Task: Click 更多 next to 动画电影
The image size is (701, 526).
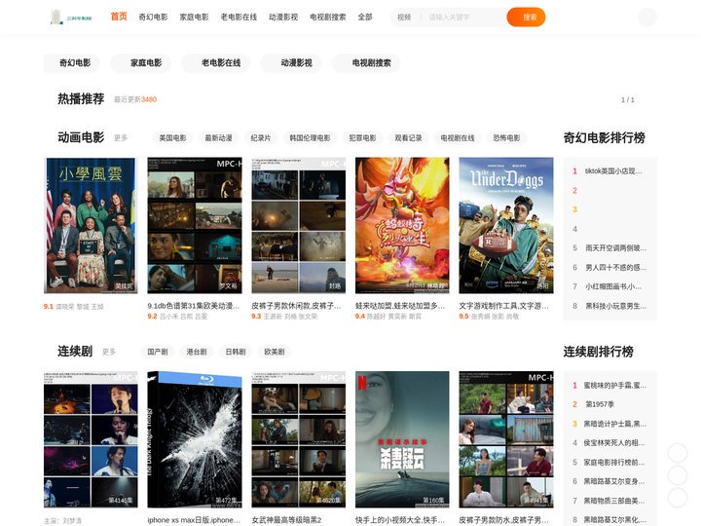Action: tap(121, 137)
